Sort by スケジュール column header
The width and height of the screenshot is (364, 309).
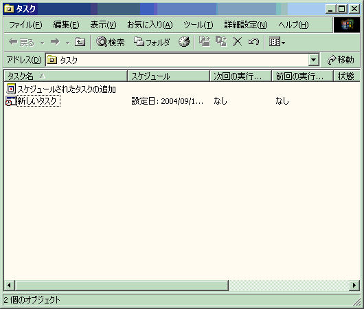click(168, 76)
